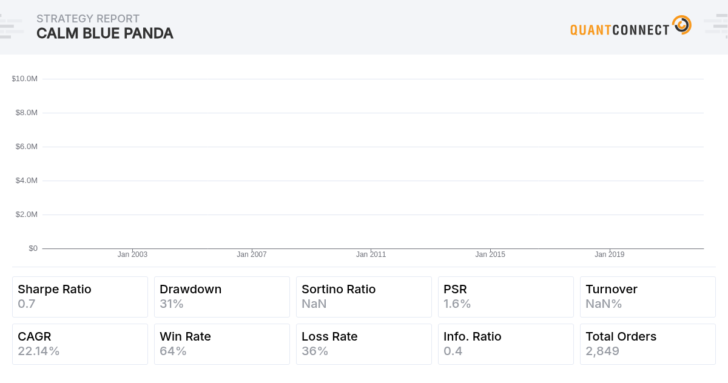The width and height of the screenshot is (728, 383).
Task: Click the Turnover value NaN%
Action: pos(604,304)
